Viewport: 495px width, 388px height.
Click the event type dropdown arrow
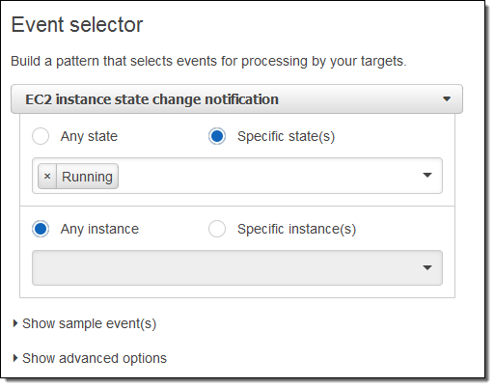pyautogui.click(x=447, y=99)
